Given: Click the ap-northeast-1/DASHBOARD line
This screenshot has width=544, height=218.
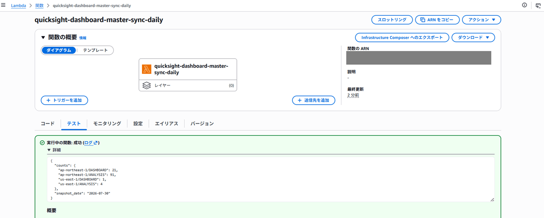Looking at the screenshot, I should pyautogui.click(x=88, y=170).
